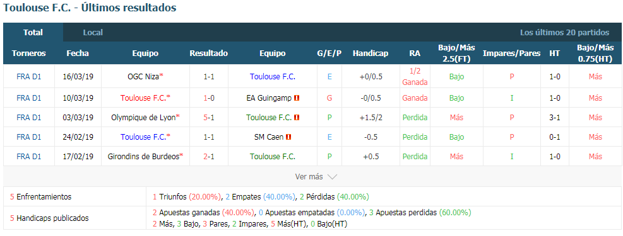
Task: Open the 5-1 result of Lyon match
Action: [x=209, y=117]
